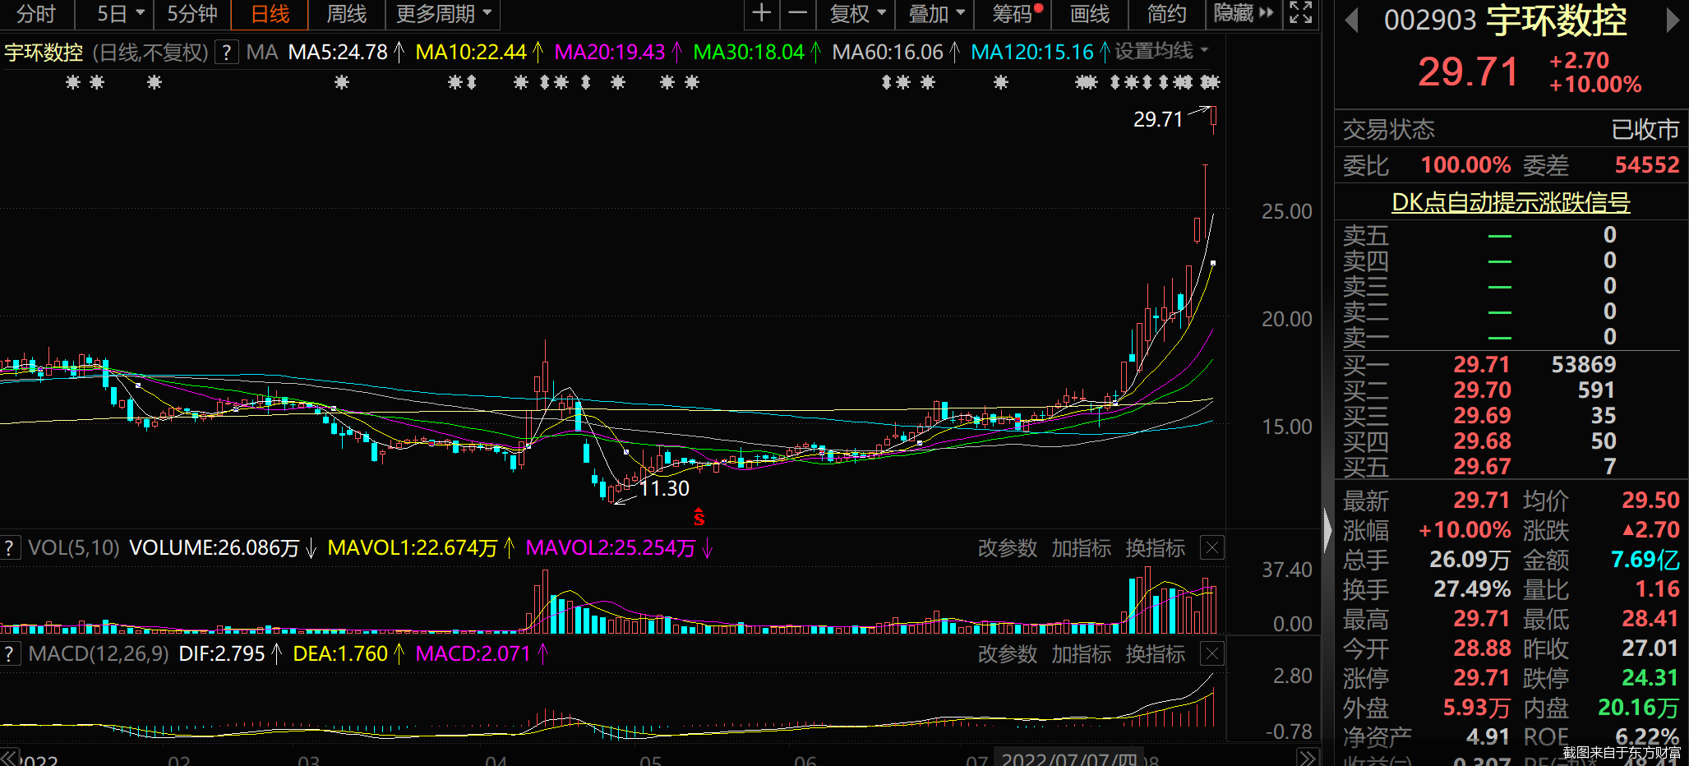Click 加指标 in VOL panel
The height and width of the screenshot is (766, 1689).
point(1082,548)
